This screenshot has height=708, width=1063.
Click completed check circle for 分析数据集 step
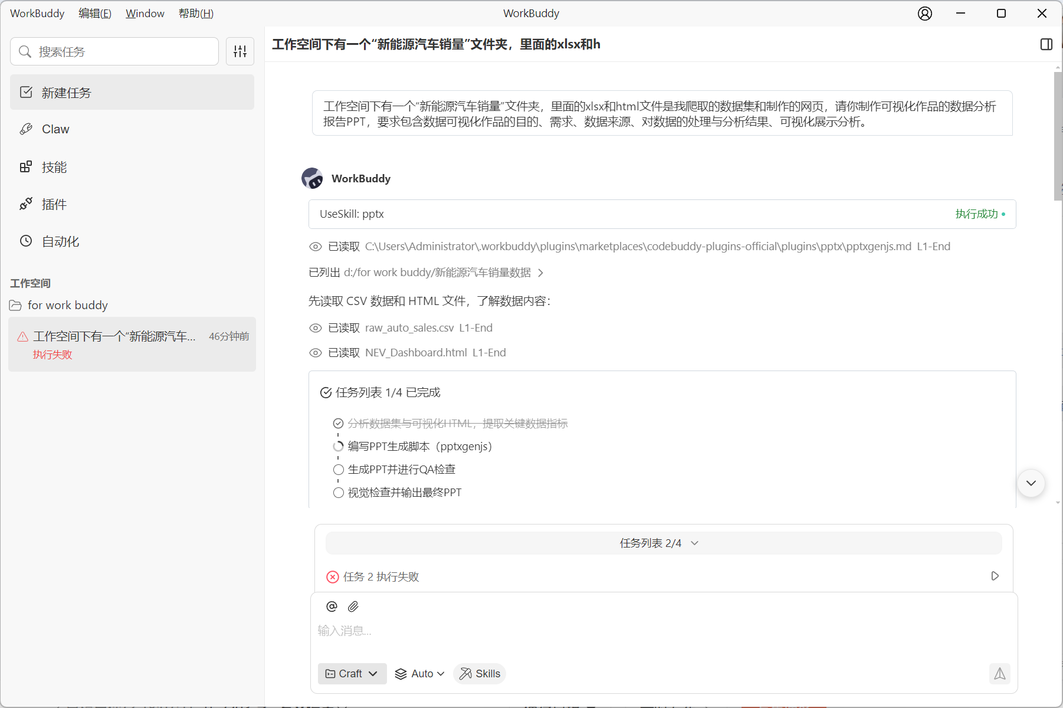point(338,424)
